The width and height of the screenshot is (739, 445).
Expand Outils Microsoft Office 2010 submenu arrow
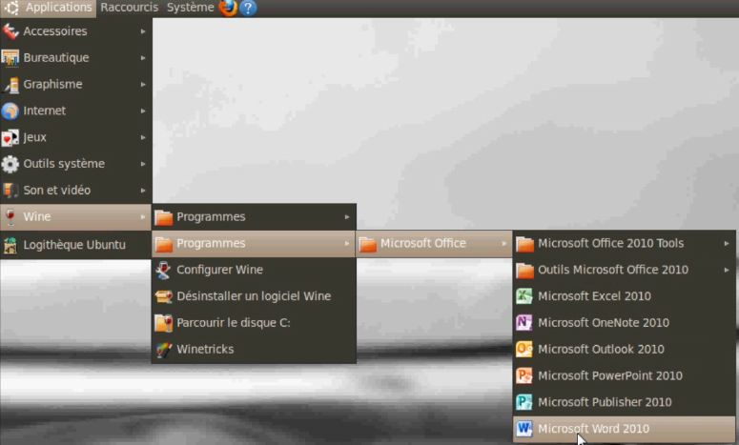(727, 270)
